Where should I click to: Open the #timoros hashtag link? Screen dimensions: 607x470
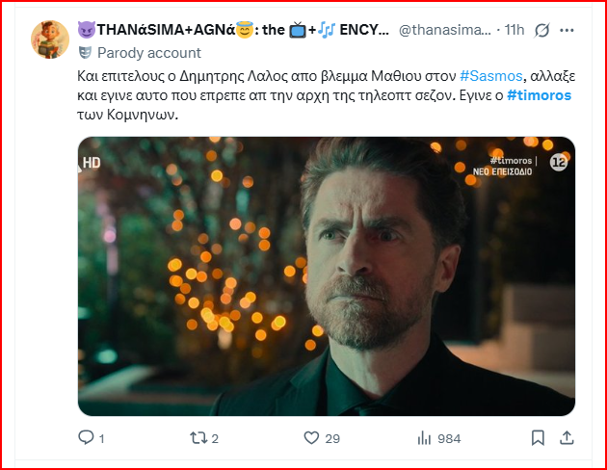539,95
